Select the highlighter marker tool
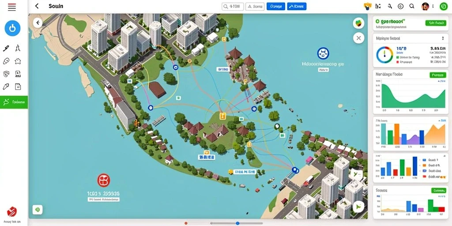 (6, 87)
